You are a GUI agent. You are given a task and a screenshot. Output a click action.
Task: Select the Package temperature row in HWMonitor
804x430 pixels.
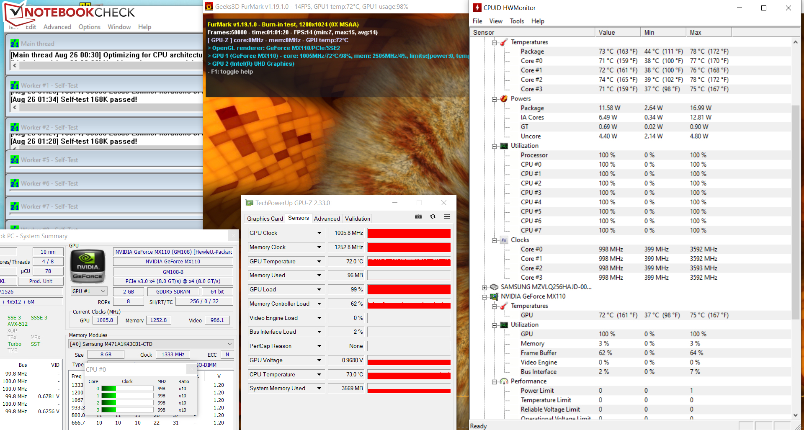click(631, 51)
